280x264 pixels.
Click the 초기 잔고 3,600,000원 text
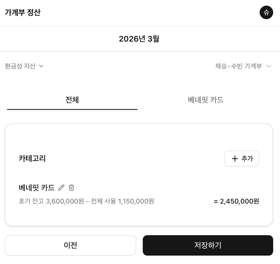click(51, 201)
